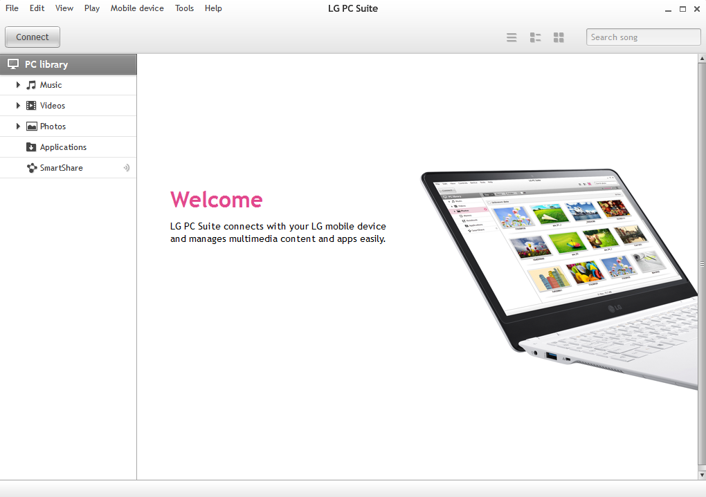Click the SmartShare icon
This screenshot has width=706, height=497.
(x=32, y=168)
